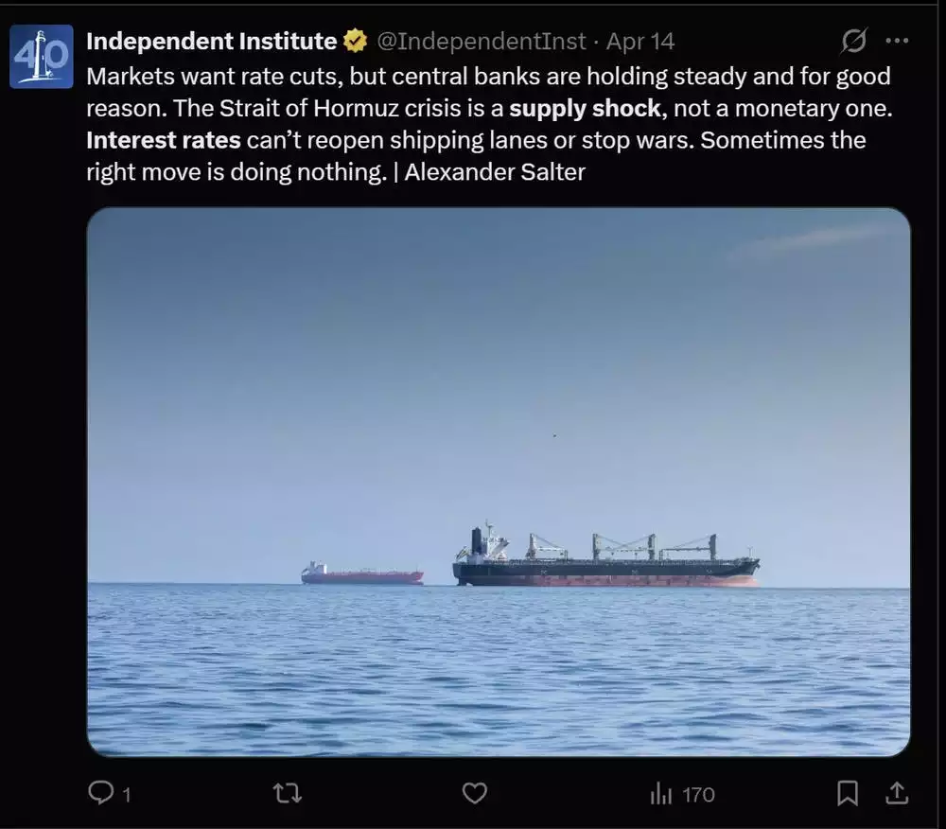Screen dimensions: 946x829
Task: Open profile via lighthouse avatar
Action: pos(41,55)
